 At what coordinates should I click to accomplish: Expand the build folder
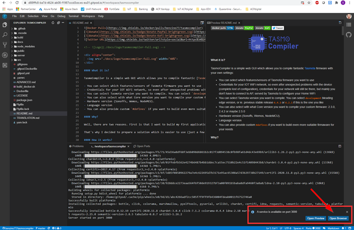point(18,37)
